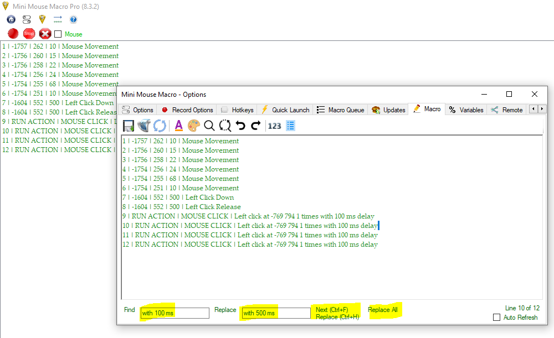554x338 pixels.
Task: Select main window row 7 Left Click Down
Action: tap(58, 103)
